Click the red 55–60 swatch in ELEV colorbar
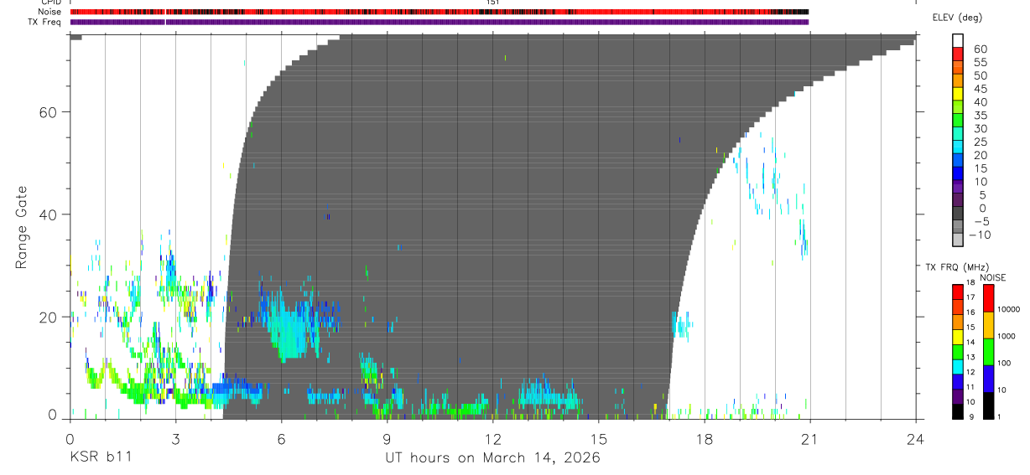The height and width of the screenshot is (475, 1030). click(x=958, y=54)
